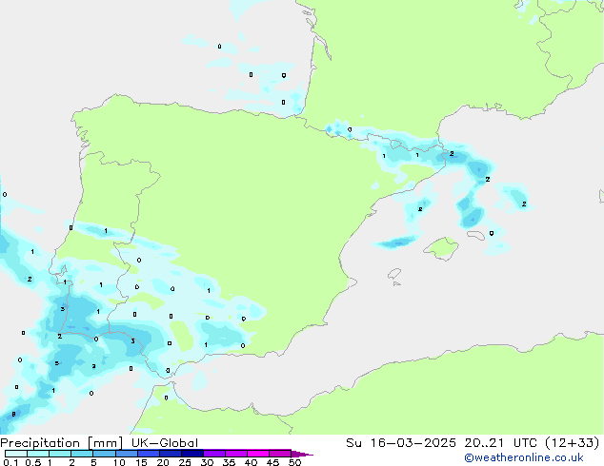The width and height of the screenshot is (604, 466).
Task: Click legend label '25'
Action: [x=185, y=462]
